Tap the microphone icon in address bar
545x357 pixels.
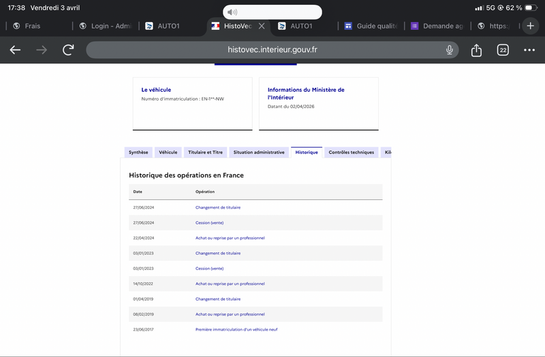click(x=450, y=50)
